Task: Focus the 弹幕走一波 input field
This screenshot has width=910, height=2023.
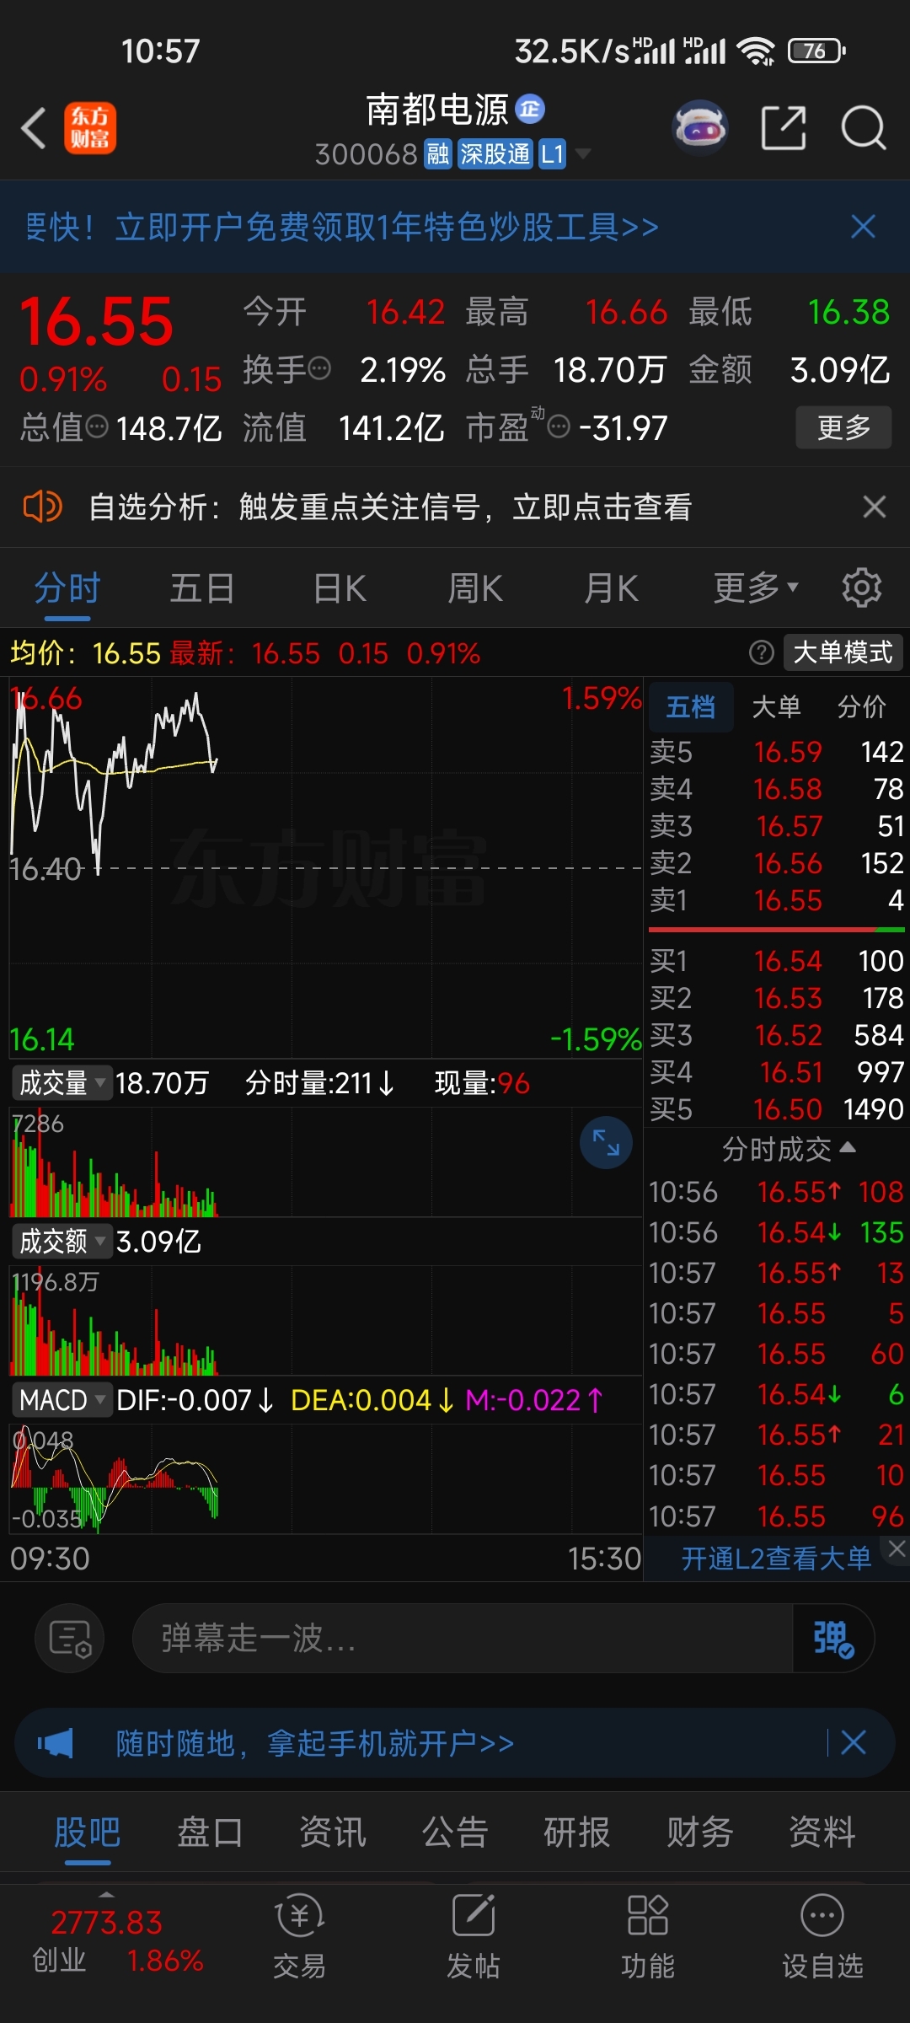Action: 462,1639
